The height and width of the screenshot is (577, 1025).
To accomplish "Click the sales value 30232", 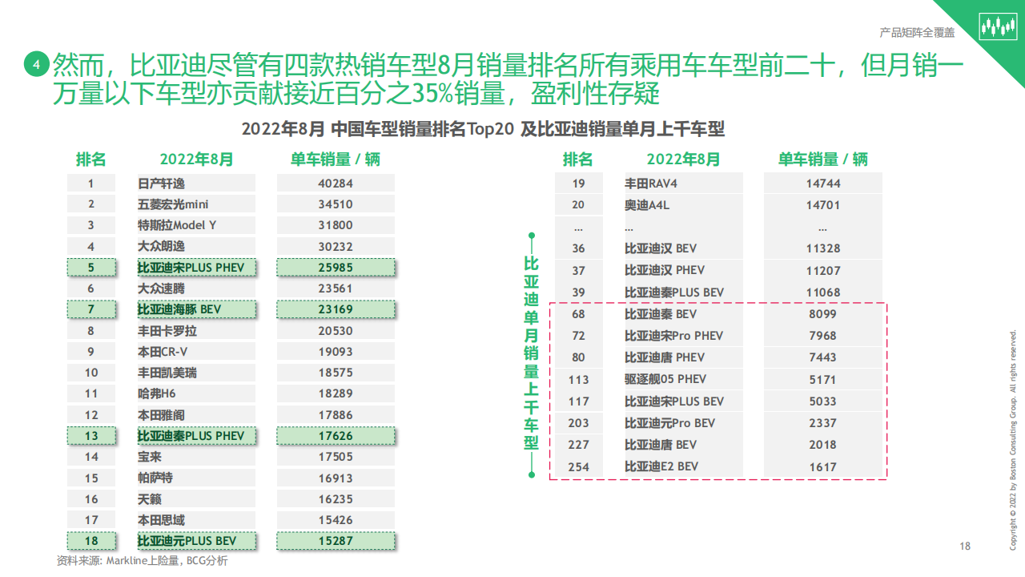I will pos(336,246).
